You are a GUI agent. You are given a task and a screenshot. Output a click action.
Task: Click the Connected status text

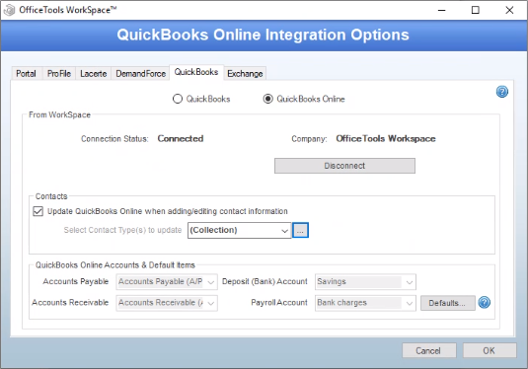pos(181,139)
